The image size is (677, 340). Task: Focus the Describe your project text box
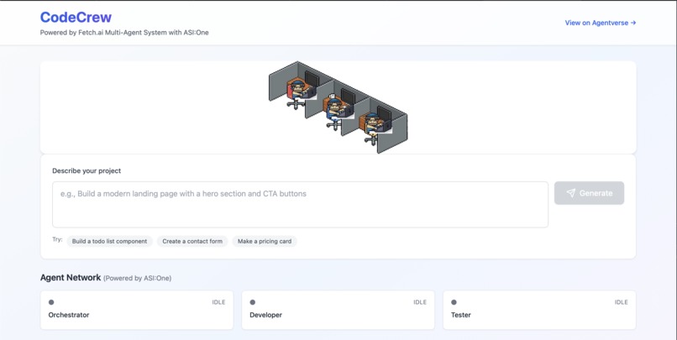pos(300,205)
